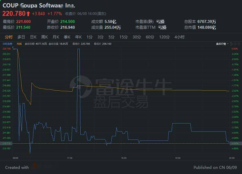Open the 周K weekly candlestick tab
242x174 pixels.
pyautogui.click(x=45, y=37)
